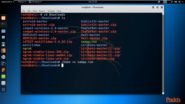Click astroid-master.zip file name
This screenshot has height=104, width=185.
(38, 25)
